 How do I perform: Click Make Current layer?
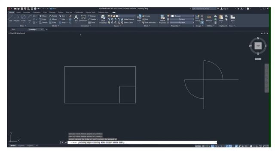pos(127,19)
